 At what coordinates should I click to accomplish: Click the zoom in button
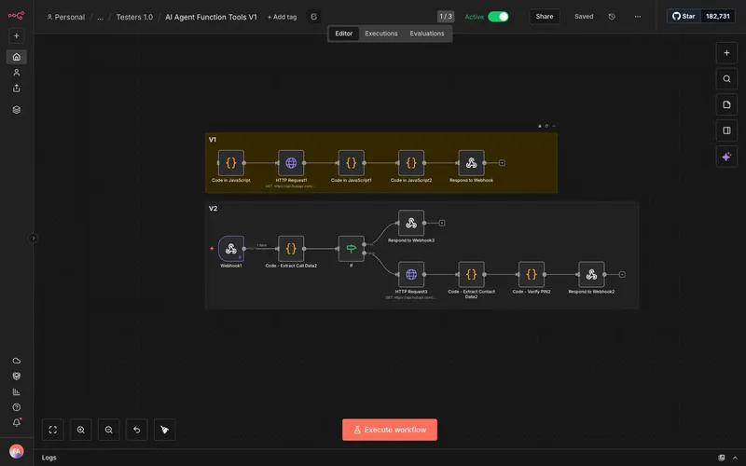pos(81,430)
